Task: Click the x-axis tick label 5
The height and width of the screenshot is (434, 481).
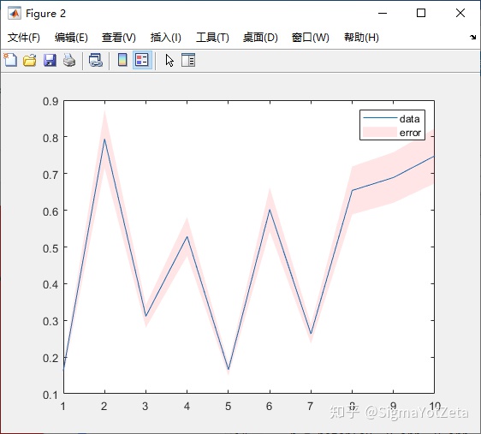Action: click(228, 407)
